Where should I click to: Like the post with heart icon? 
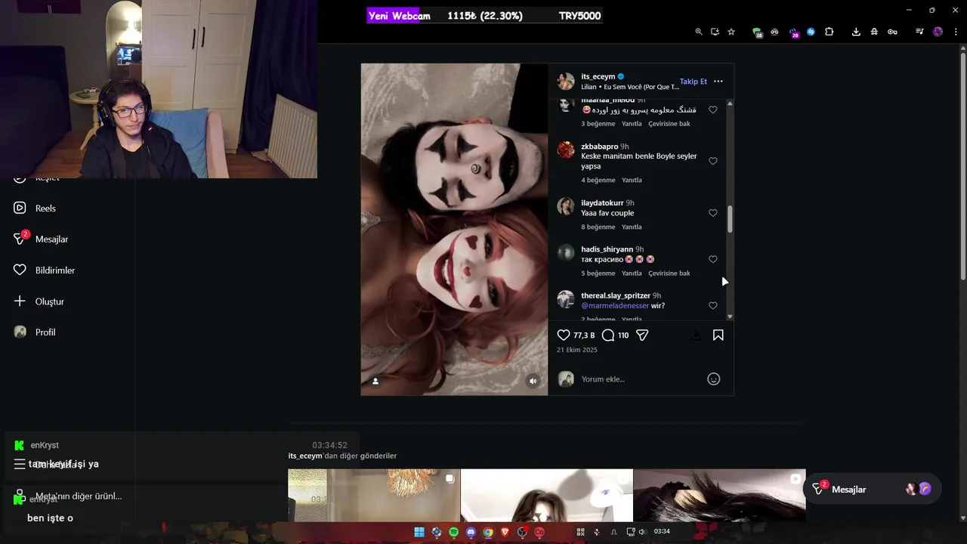click(564, 335)
